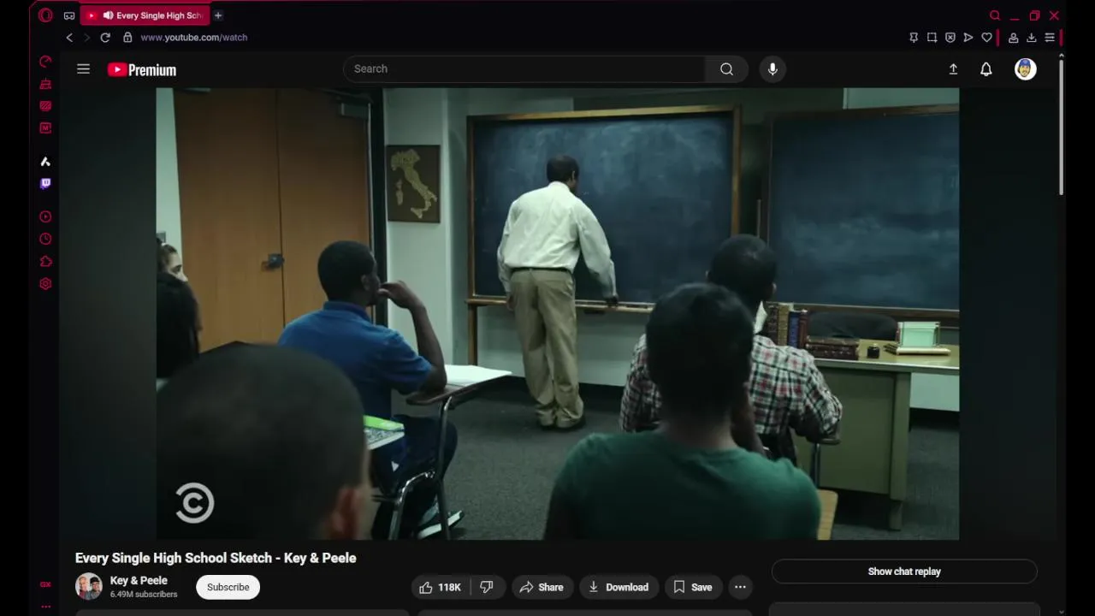
Task: Add page to bookmarks heart
Action: (986, 38)
